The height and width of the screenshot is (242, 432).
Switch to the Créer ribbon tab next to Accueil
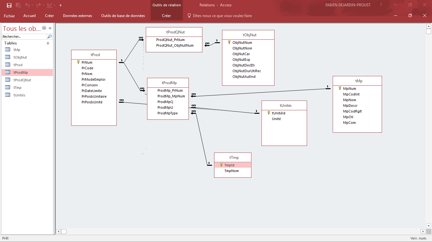[49, 16]
